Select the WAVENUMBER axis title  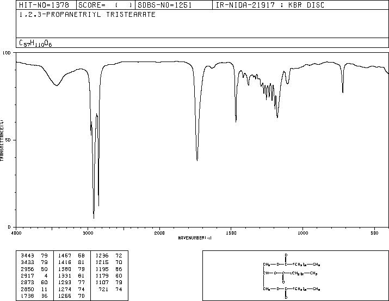(195, 238)
